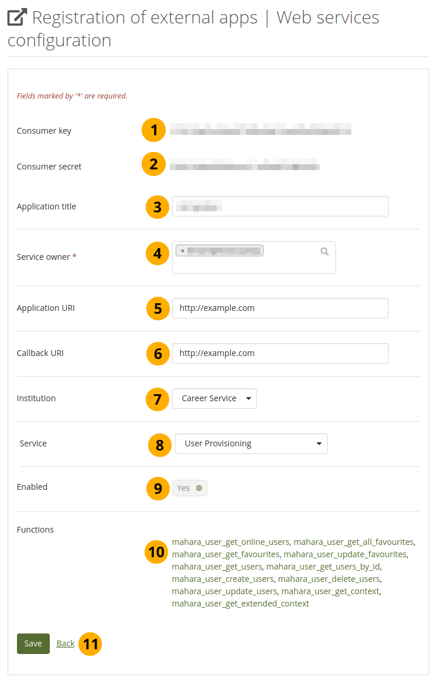Click mahara_user_get_online_users function link
This screenshot has width=435, height=681.
click(231, 542)
